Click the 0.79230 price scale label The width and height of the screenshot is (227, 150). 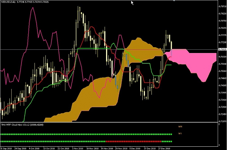(223, 13)
